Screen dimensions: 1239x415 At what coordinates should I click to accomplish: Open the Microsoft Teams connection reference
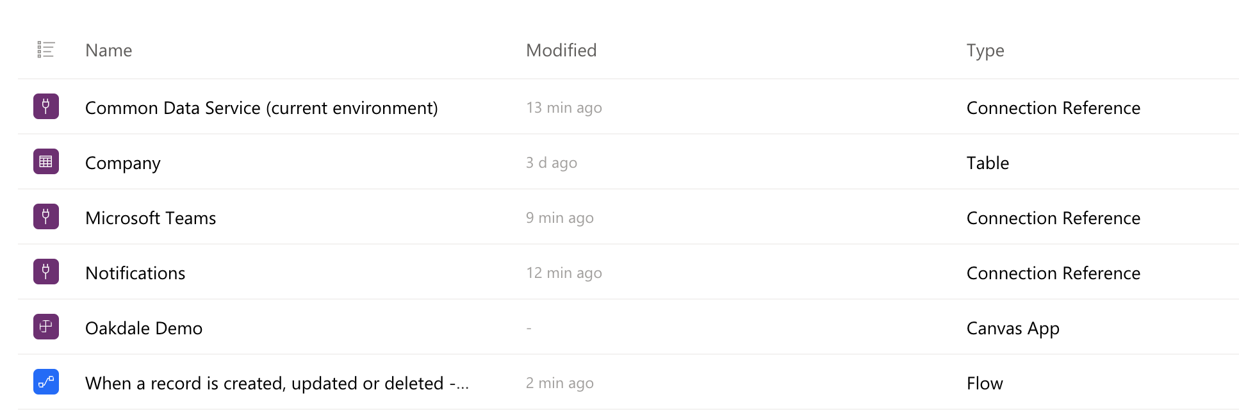tap(151, 218)
